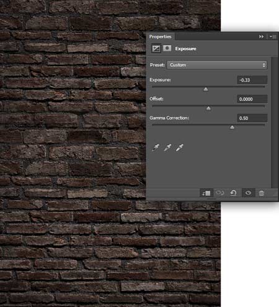The image size is (279, 307).
Task: Reset adjustment to defaults
Action: pyautogui.click(x=233, y=193)
